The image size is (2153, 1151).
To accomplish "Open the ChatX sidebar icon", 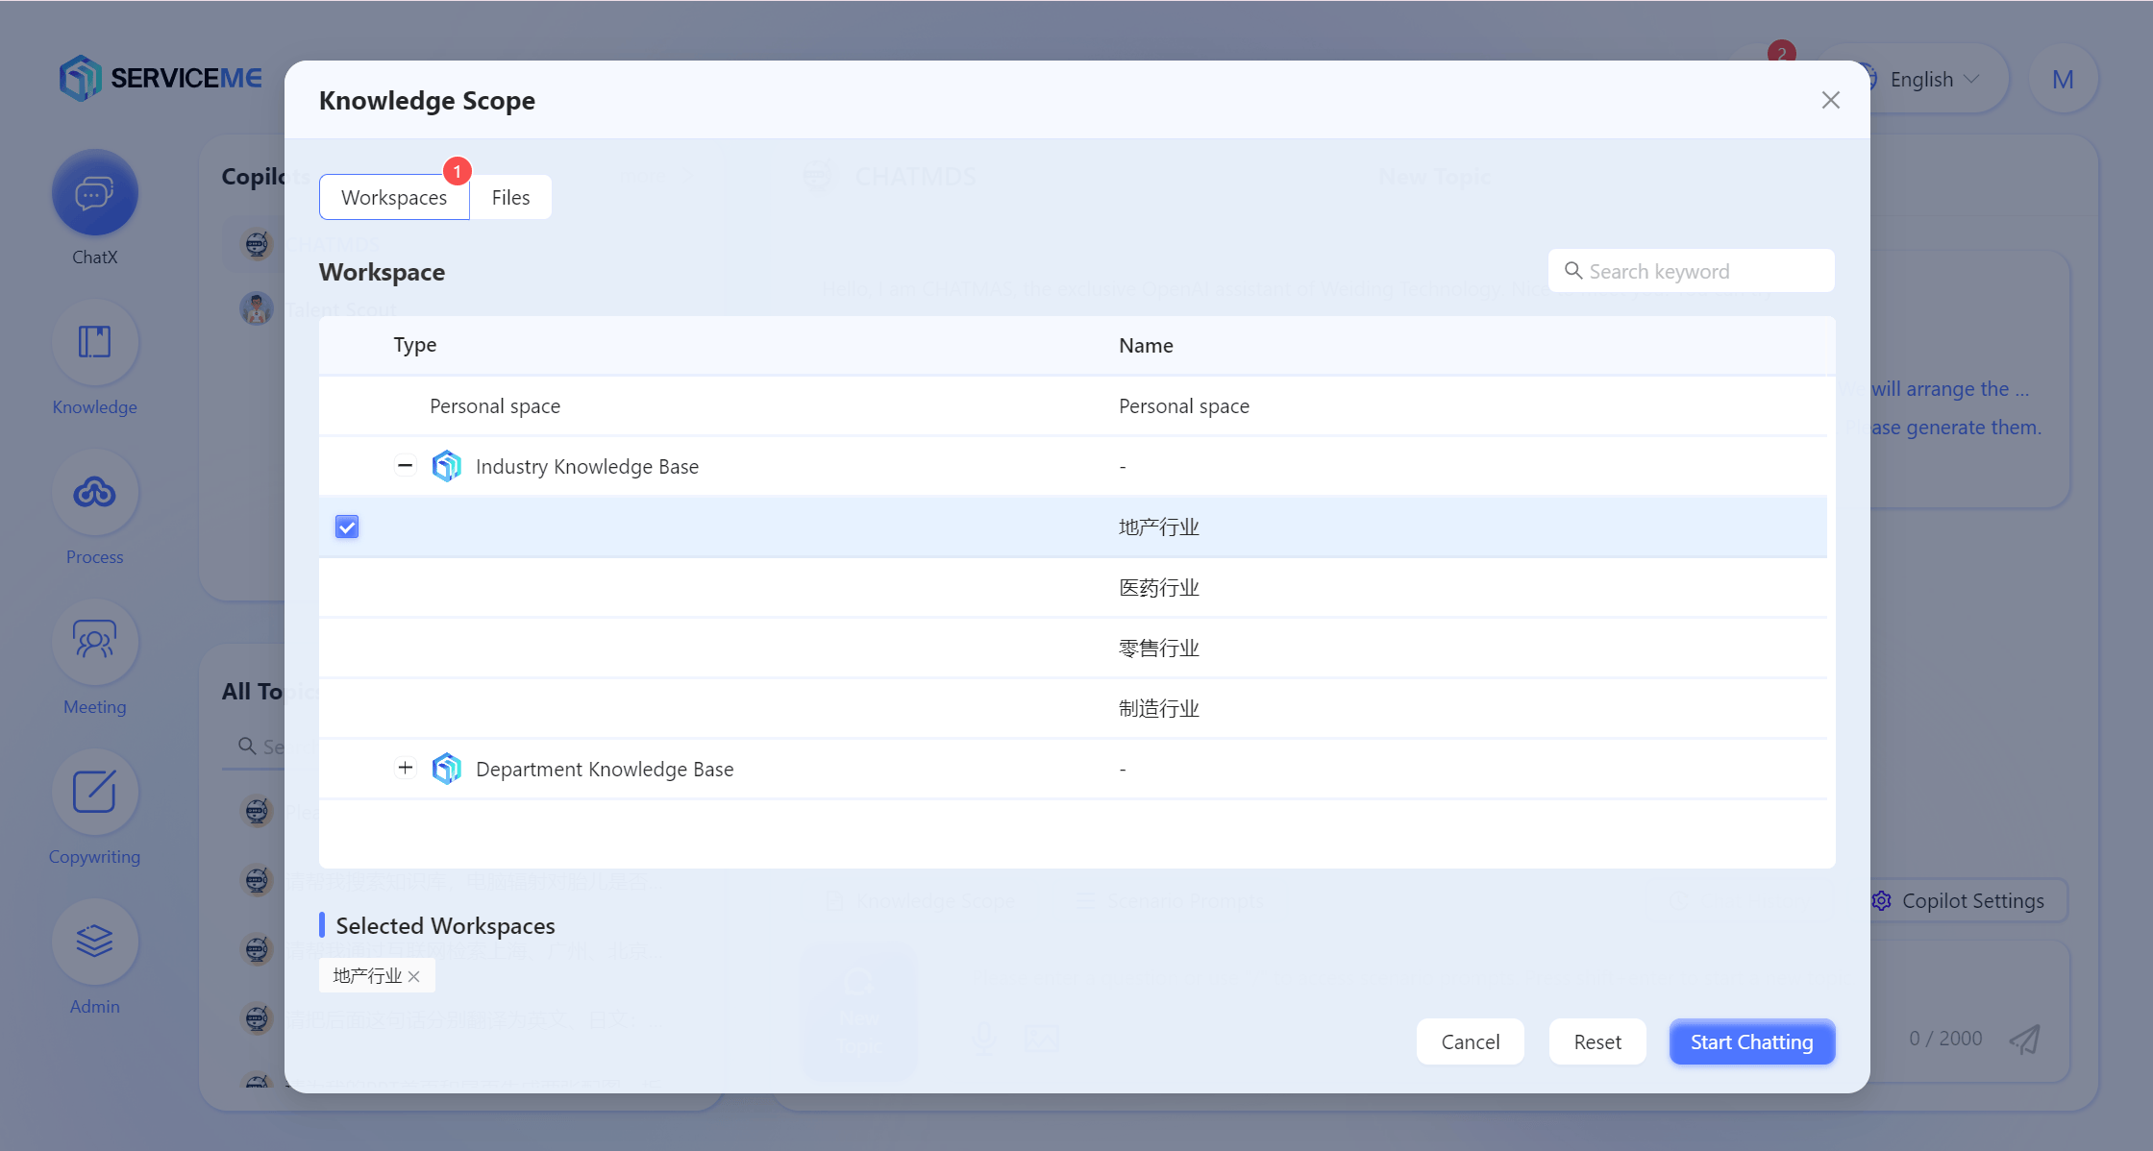I will [94, 193].
